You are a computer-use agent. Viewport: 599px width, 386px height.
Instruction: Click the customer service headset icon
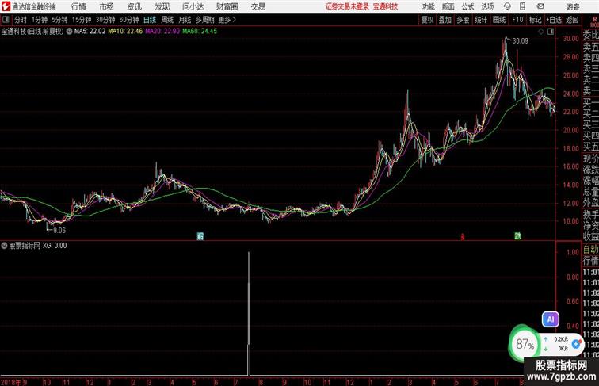click(x=507, y=6)
